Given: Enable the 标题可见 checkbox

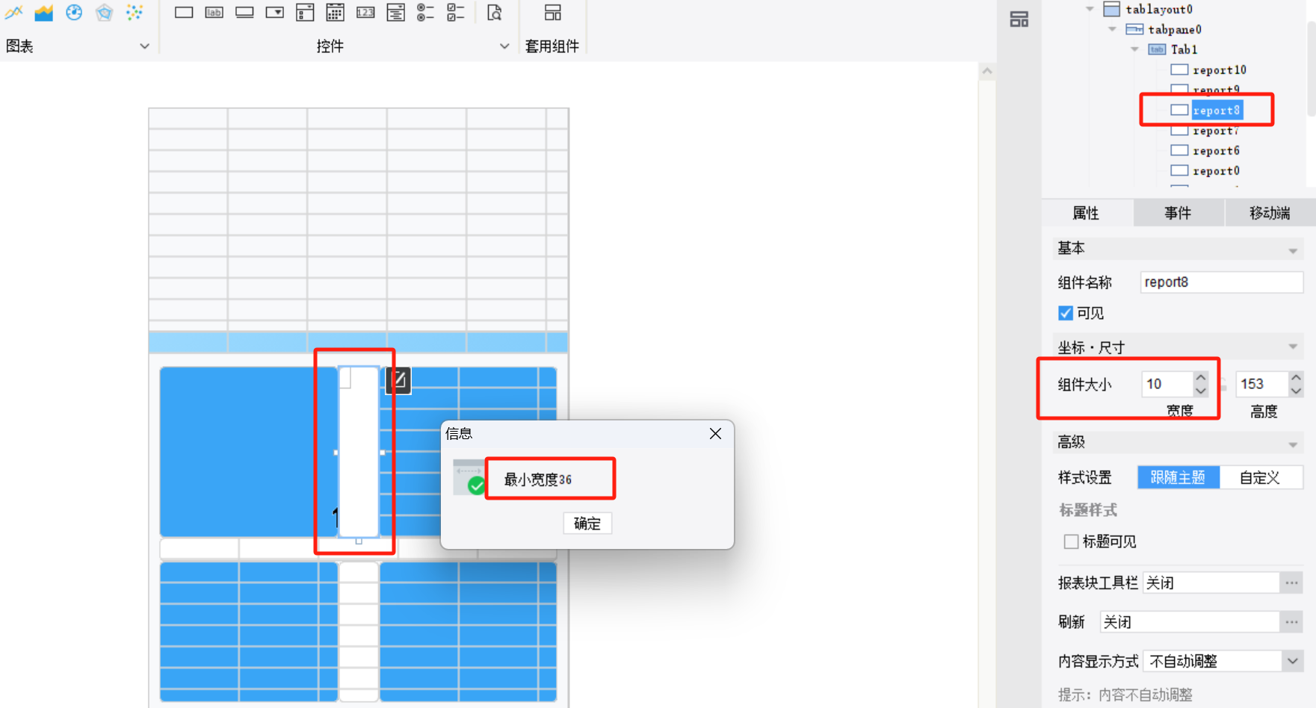Looking at the screenshot, I should click(1071, 541).
